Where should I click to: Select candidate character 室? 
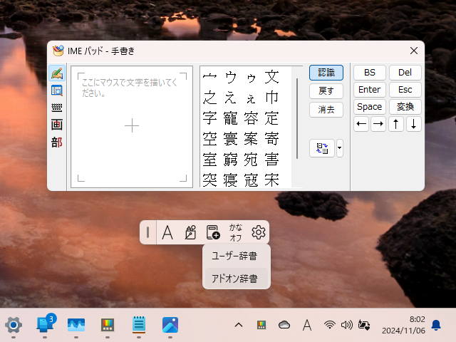coord(210,160)
